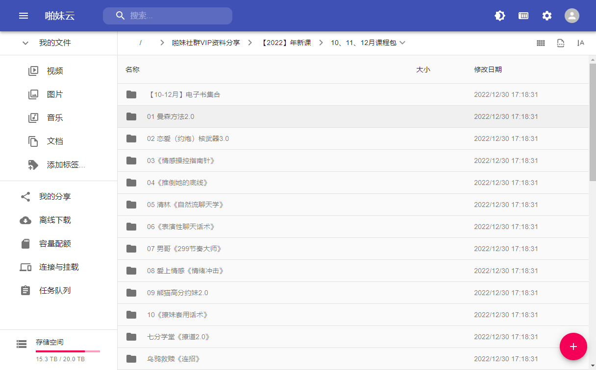Image resolution: width=596 pixels, height=370 pixels.
Task: Open the 01 曼森方法2.0 folder
Action: click(x=171, y=116)
